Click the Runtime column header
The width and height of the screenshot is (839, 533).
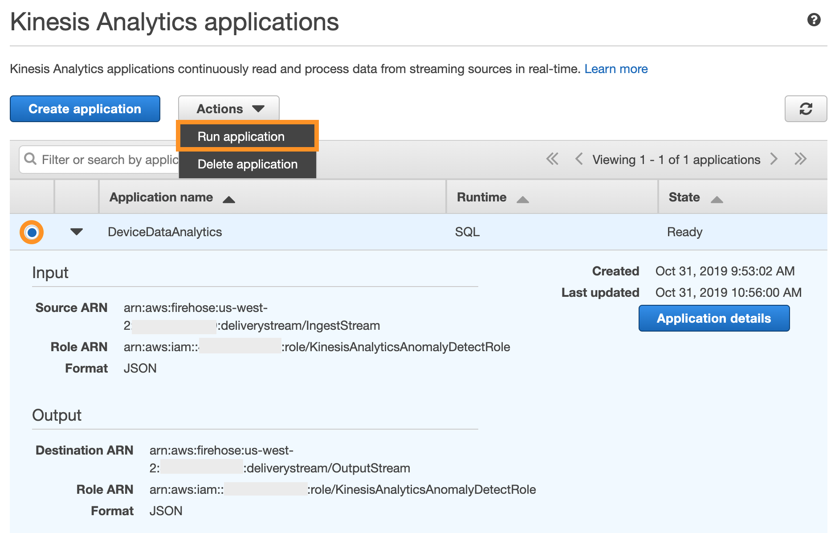pos(552,197)
